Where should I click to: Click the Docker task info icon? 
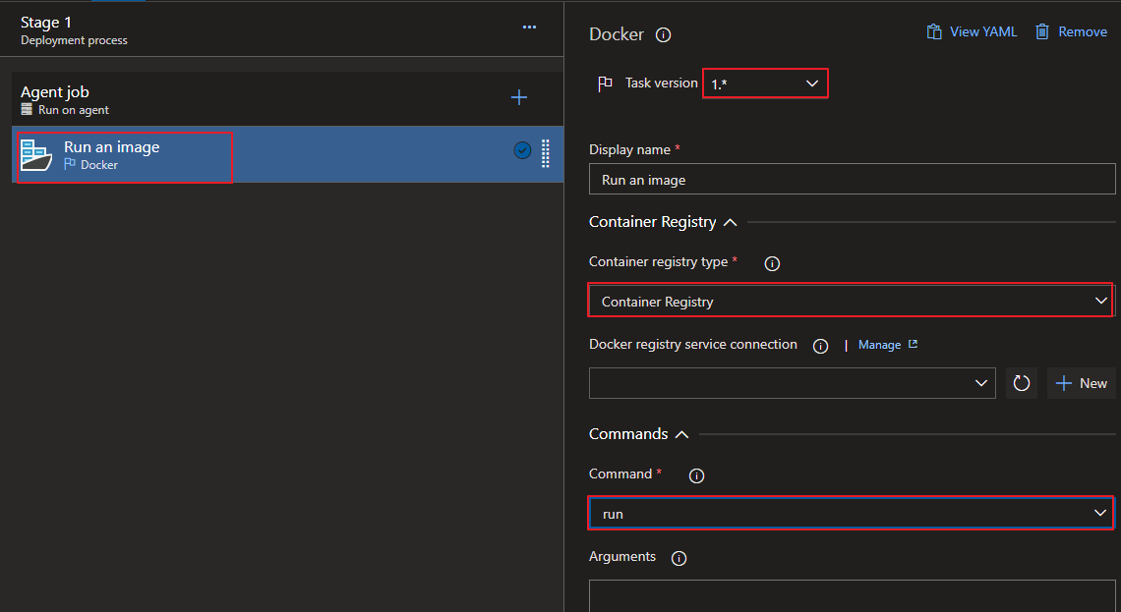point(664,35)
